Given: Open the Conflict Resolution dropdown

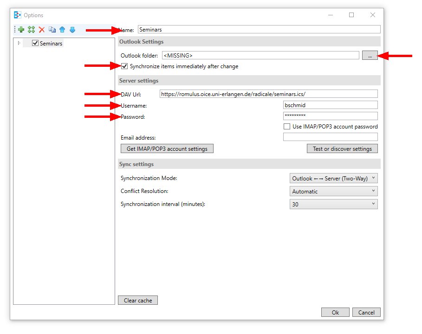Looking at the screenshot, I should pos(333,191).
